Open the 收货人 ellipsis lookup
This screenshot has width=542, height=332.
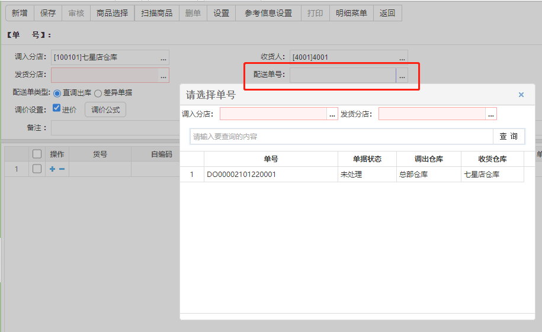coord(402,57)
